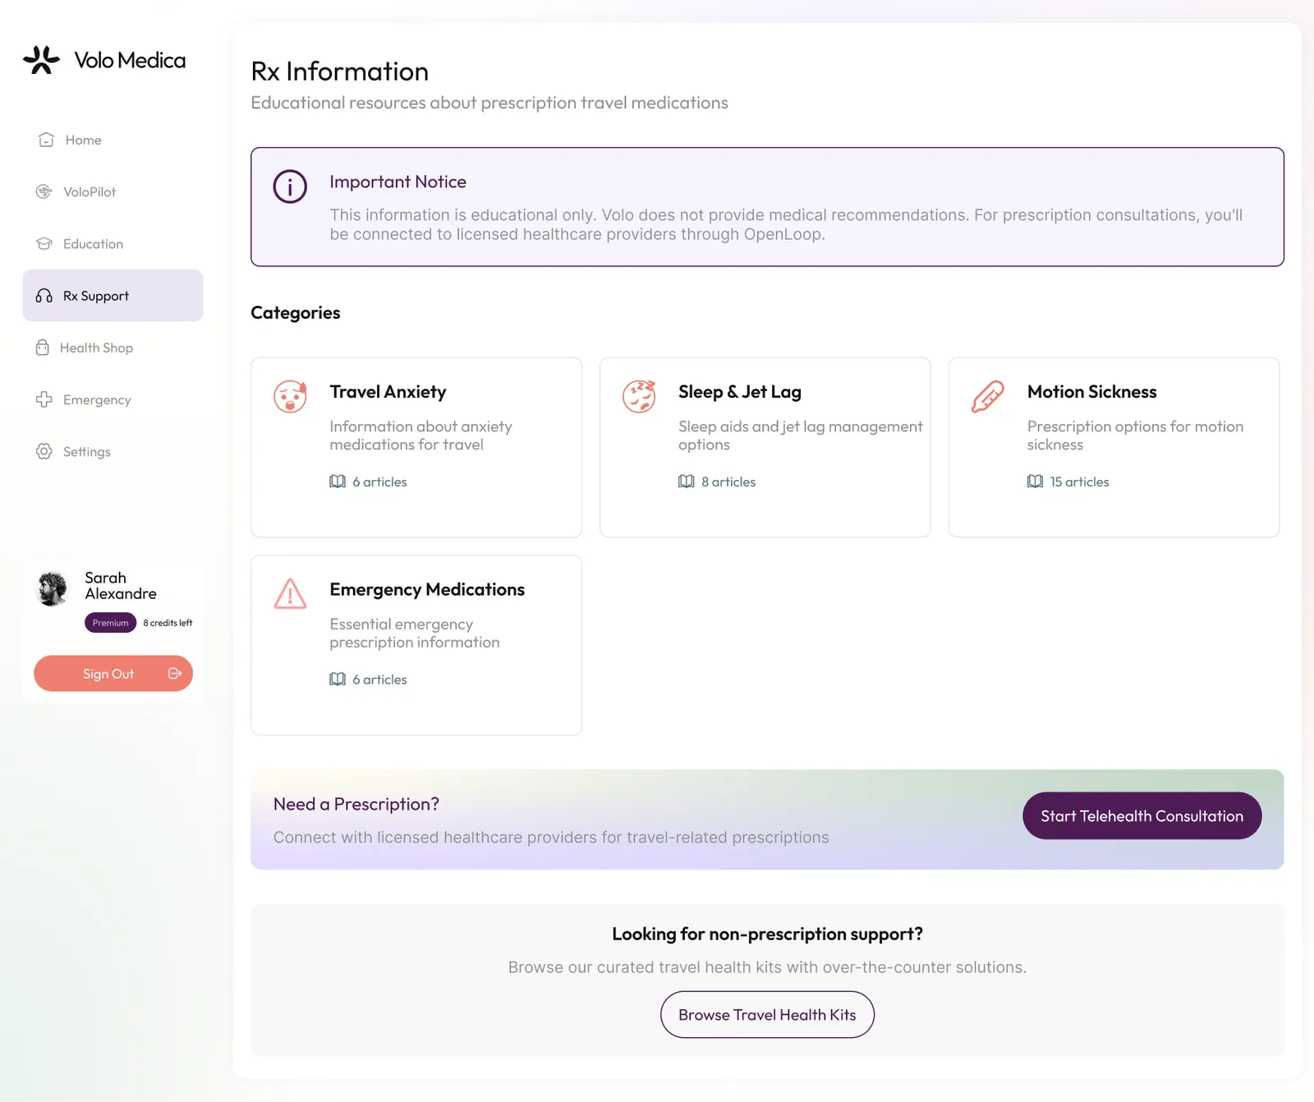The image size is (1314, 1102).
Task: Open the Motion Sickness category title
Action: (1092, 392)
